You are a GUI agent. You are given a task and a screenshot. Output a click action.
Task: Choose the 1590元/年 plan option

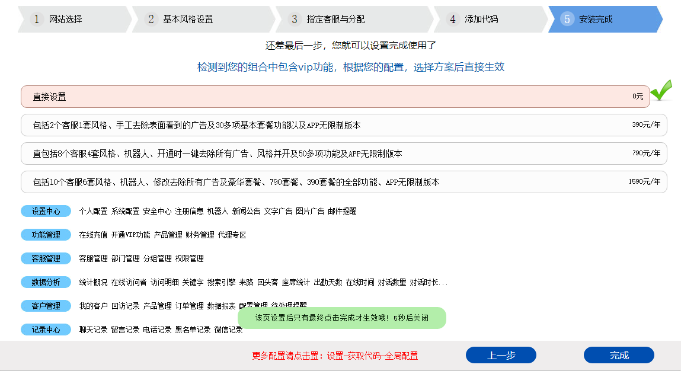(344, 182)
